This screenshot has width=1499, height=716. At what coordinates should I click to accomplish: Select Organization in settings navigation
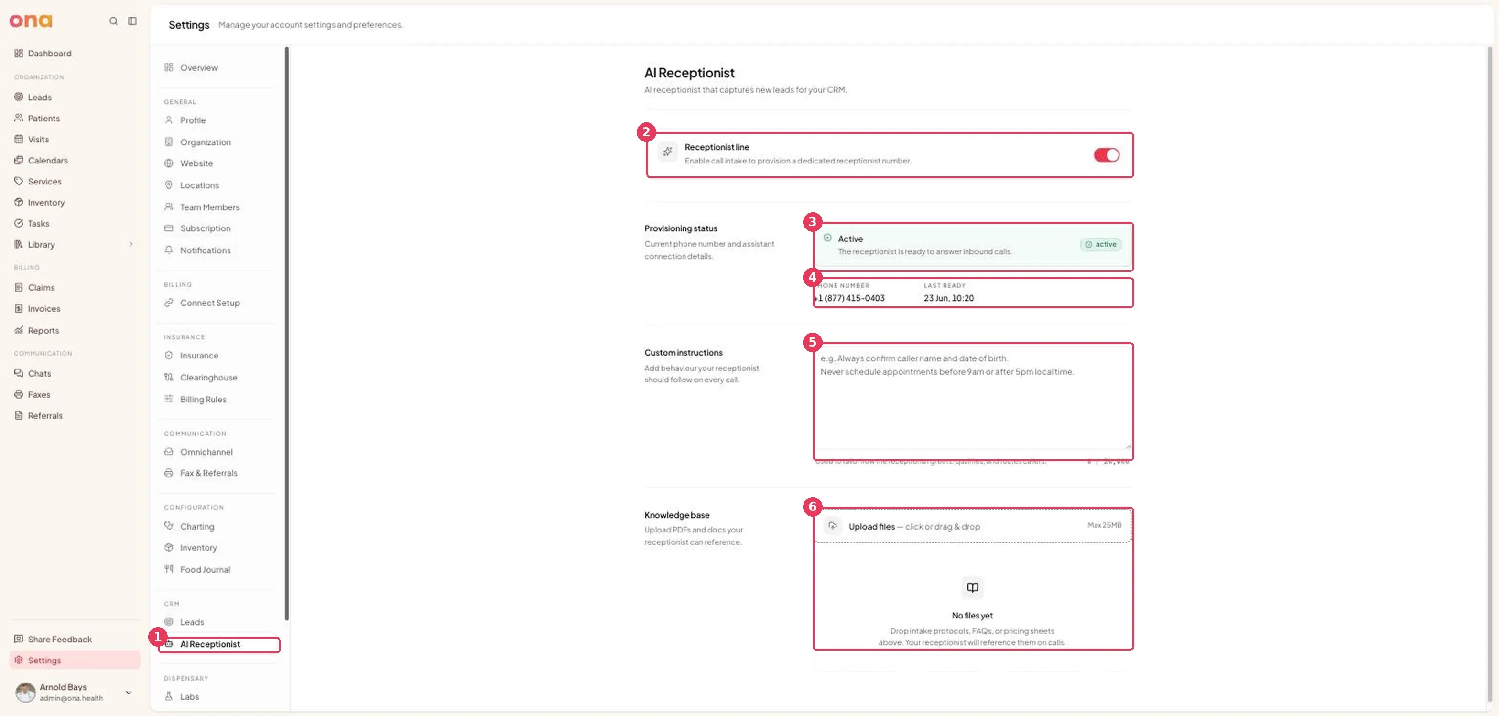coord(206,142)
